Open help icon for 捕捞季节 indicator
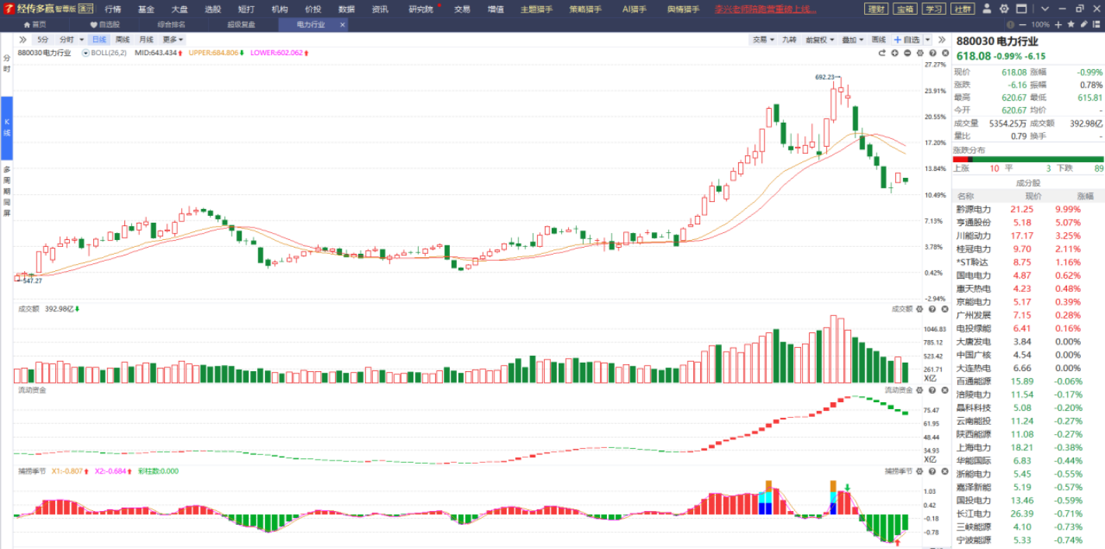Screen dimensions: 1105x549 (931, 471)
